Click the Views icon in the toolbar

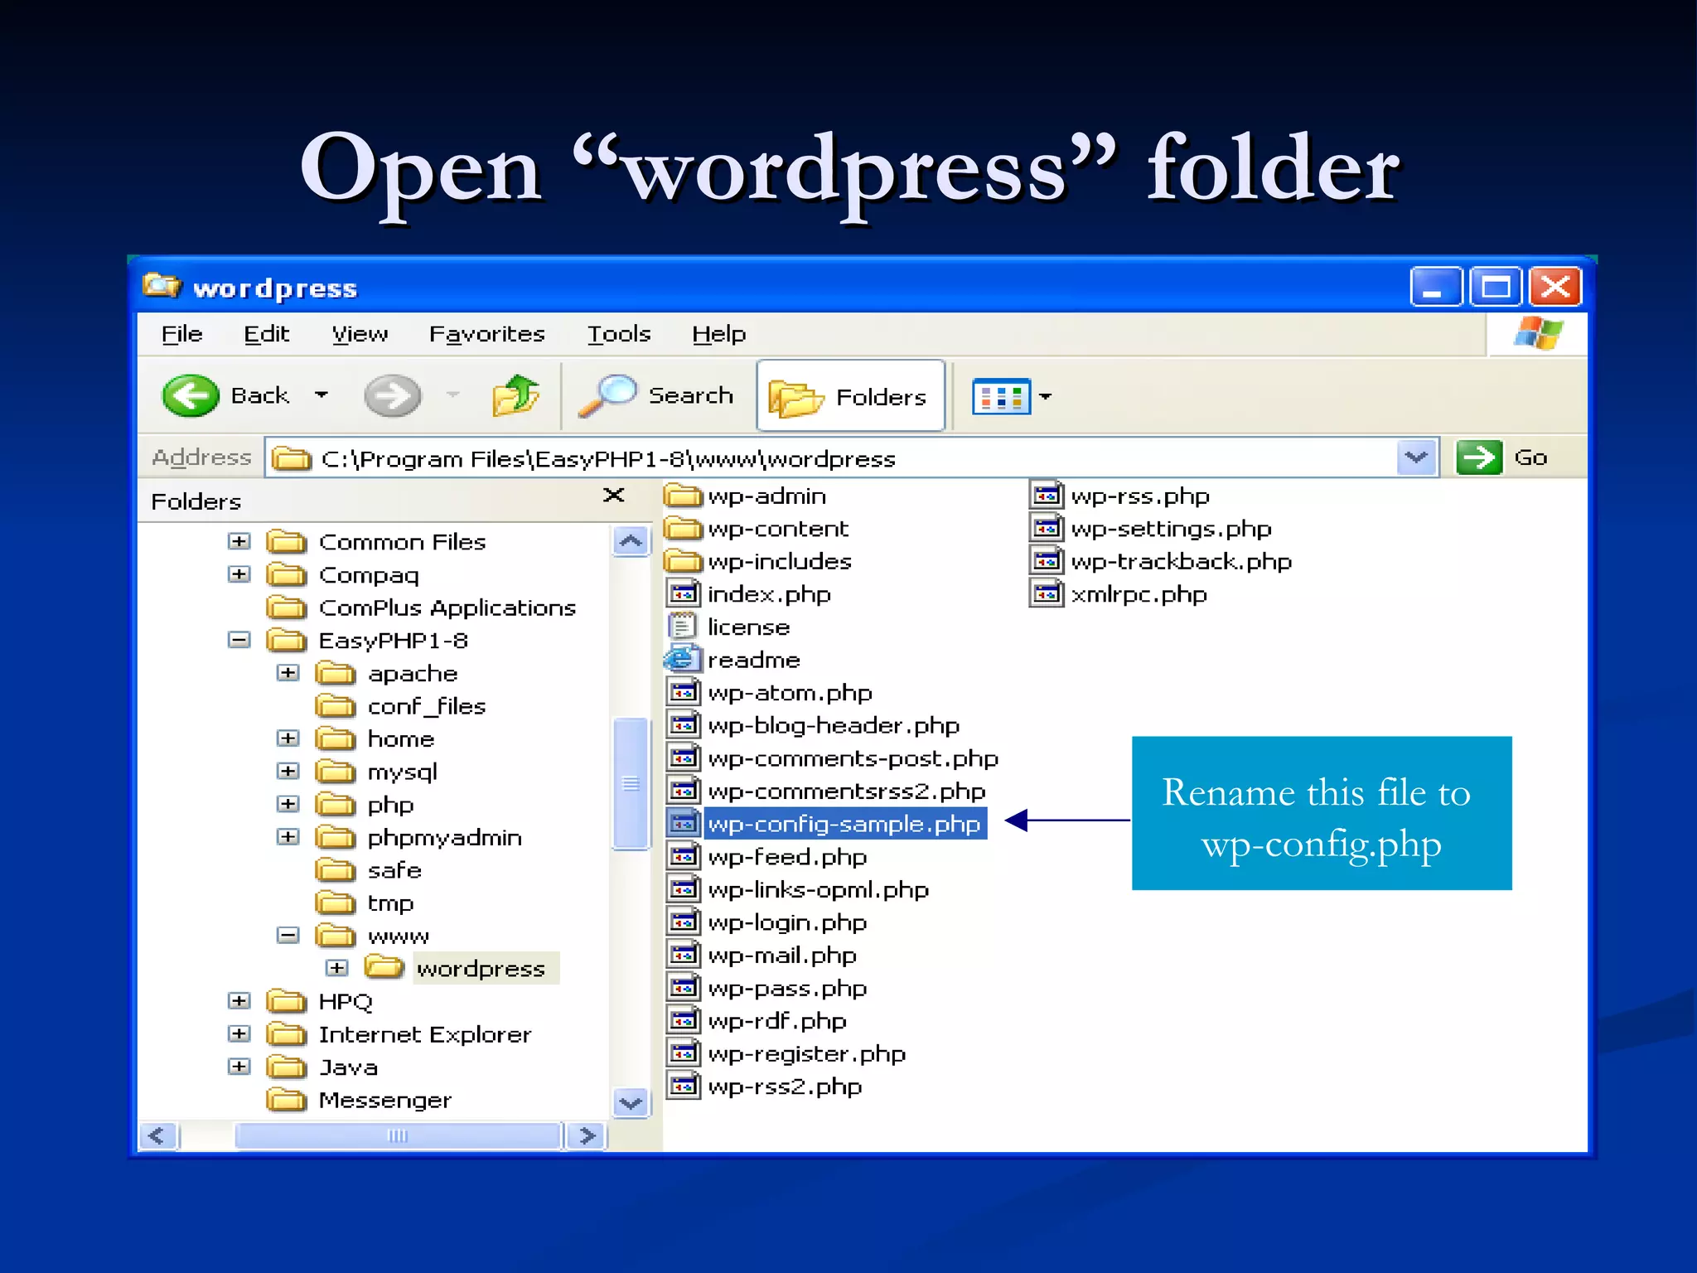(x=1001, y=396)
